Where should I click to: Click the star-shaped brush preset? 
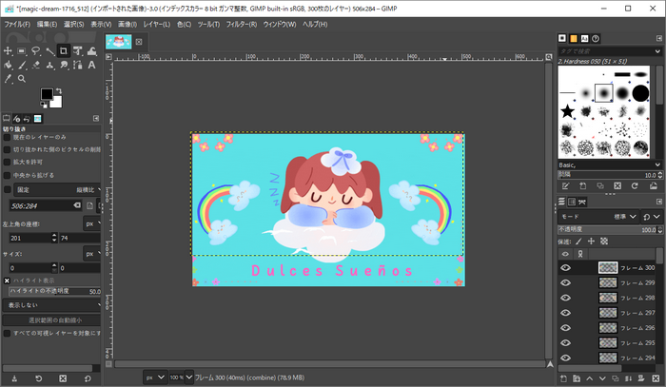568,111
